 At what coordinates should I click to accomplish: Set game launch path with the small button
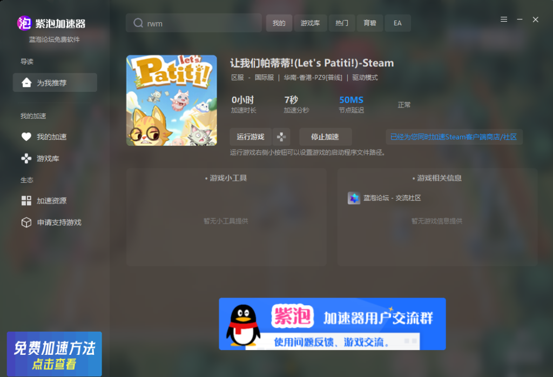[x=281, y=137]
